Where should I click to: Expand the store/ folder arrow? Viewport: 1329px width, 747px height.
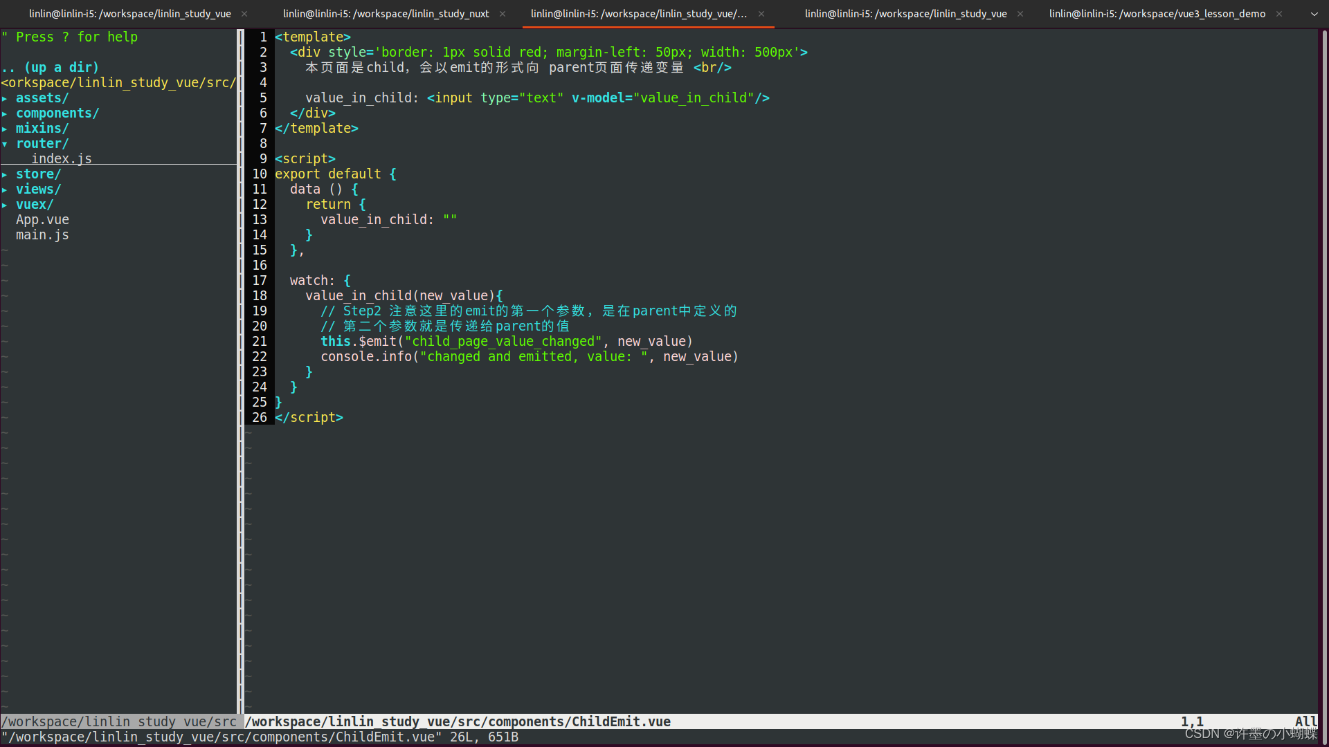pyautogui.click(x=5, y=175)
